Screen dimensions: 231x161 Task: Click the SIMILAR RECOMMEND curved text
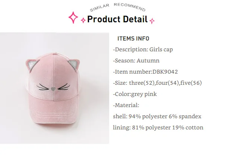(118, 7)
